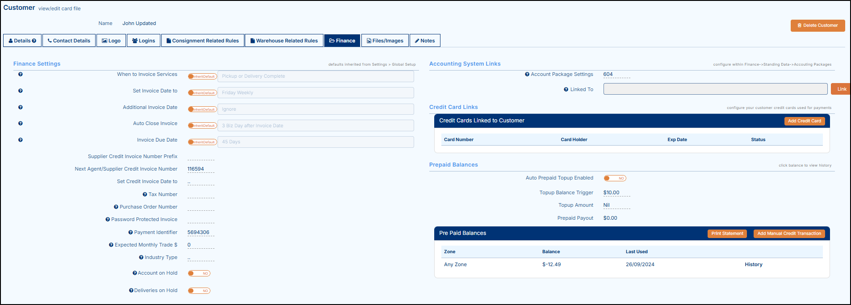Toggle InheritDefault slider for Set Invoice Date
This screenshot has height=305, width=851.
pyautogui.click(x=202, y=93)
